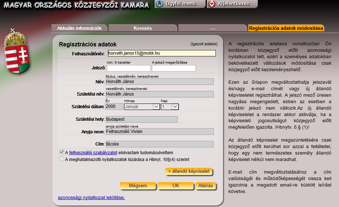Click the house icon in Ügyfél menü
339x207 pixels.
point(159,4)
